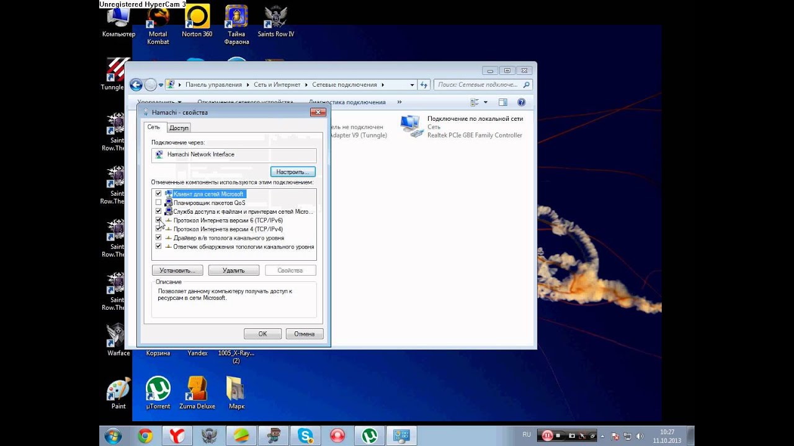The height and width of the screenshot is (446, 794).
Task: Click Show desktop strip on taskbar
Action: pyautogui.click(x=690, y=436)
